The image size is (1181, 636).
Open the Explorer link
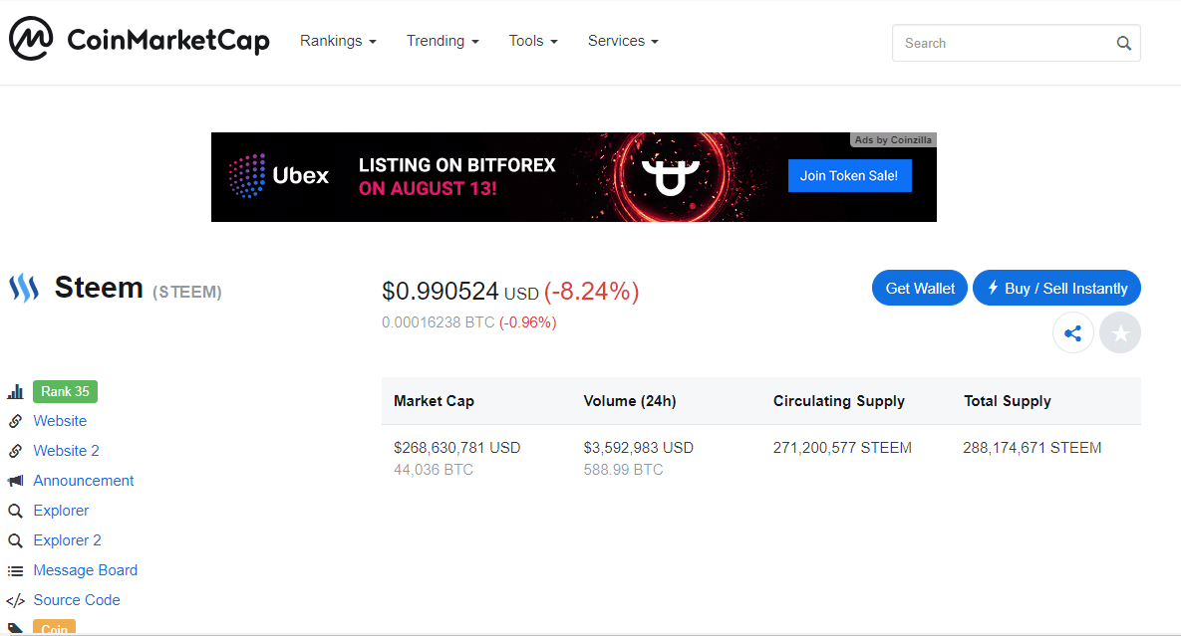(61, 511)
